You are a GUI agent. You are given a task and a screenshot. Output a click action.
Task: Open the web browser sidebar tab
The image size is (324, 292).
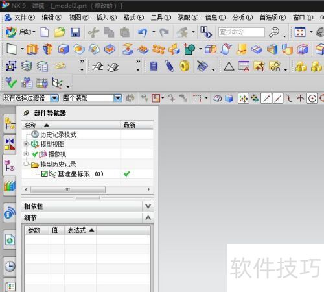10,239
